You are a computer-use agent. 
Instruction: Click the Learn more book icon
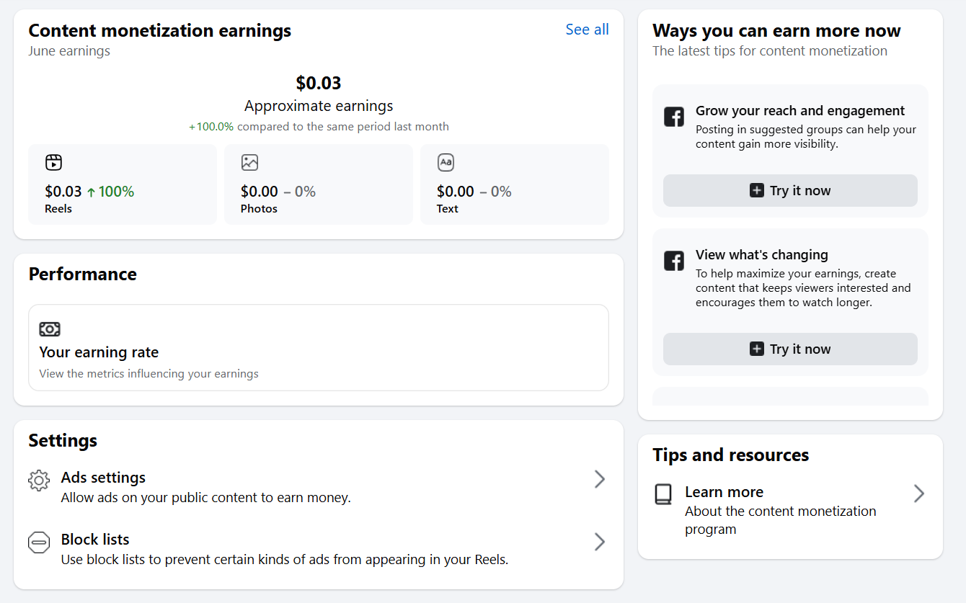point(663,494)
